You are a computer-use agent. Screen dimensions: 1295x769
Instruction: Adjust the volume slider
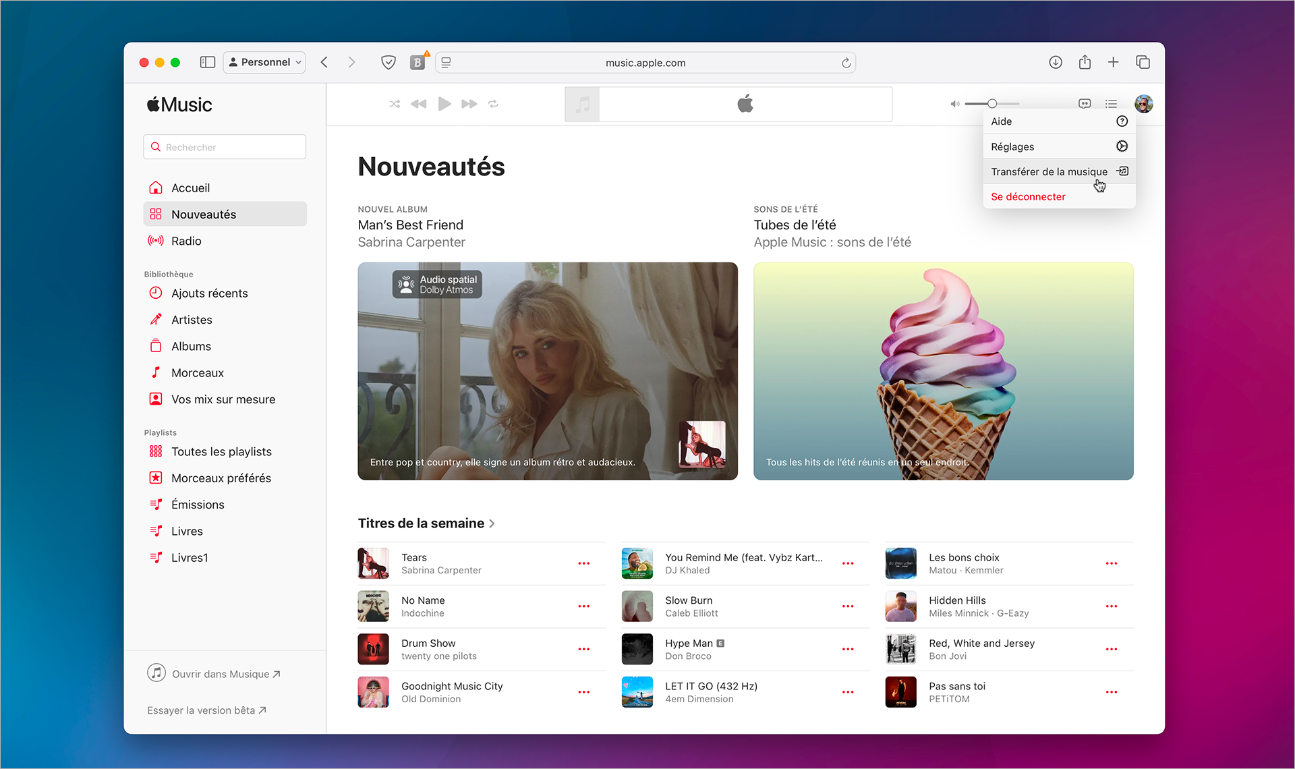(992, 104)
